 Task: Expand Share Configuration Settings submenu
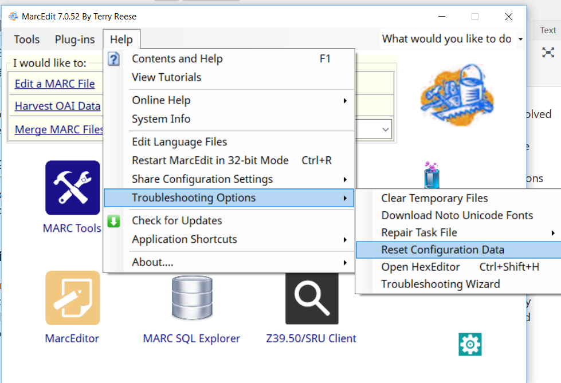click(229, 179)
